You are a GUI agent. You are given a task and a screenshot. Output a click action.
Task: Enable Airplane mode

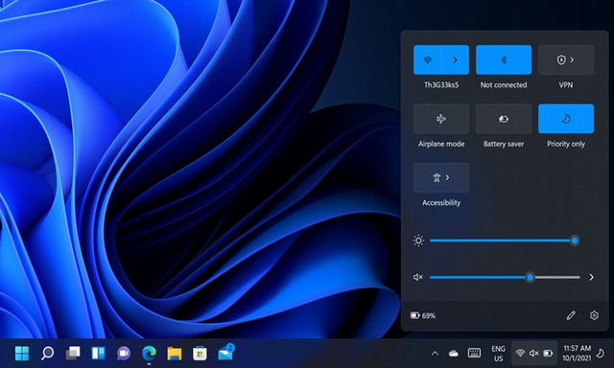tap(441, 119)
